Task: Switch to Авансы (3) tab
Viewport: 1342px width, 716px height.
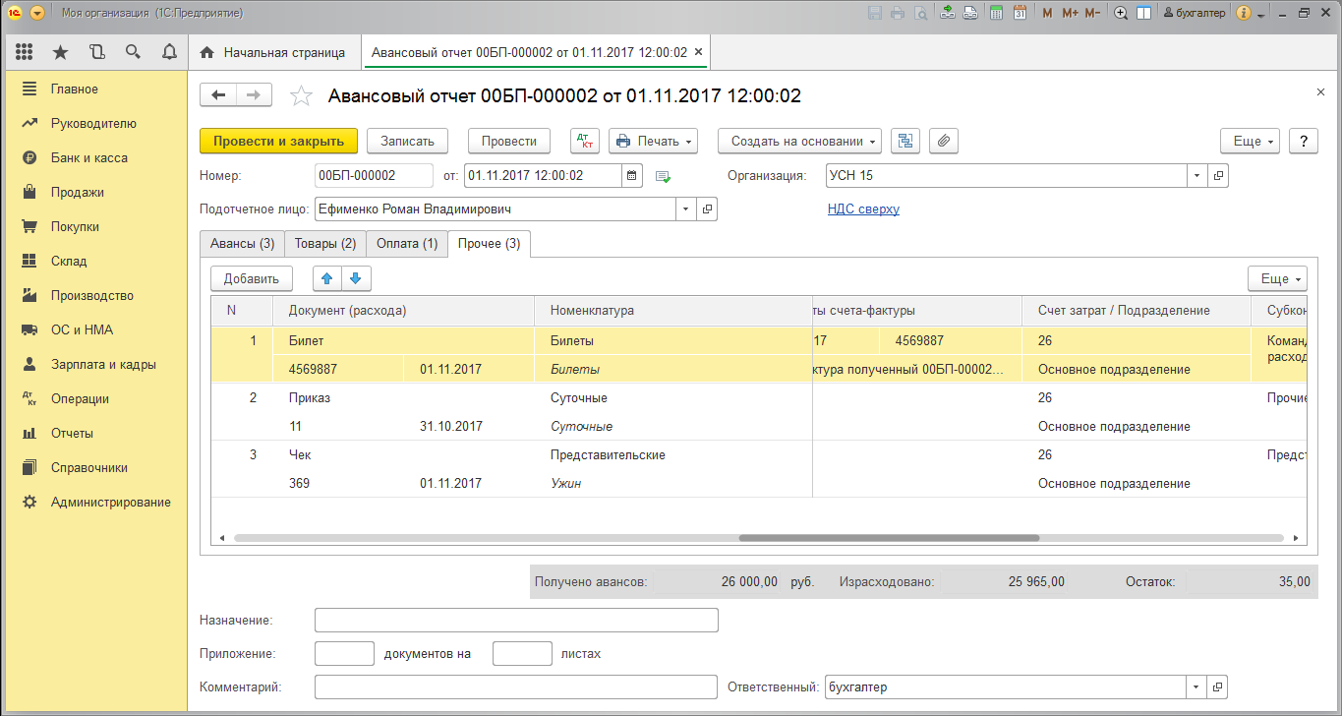Action: coord(242,243)
